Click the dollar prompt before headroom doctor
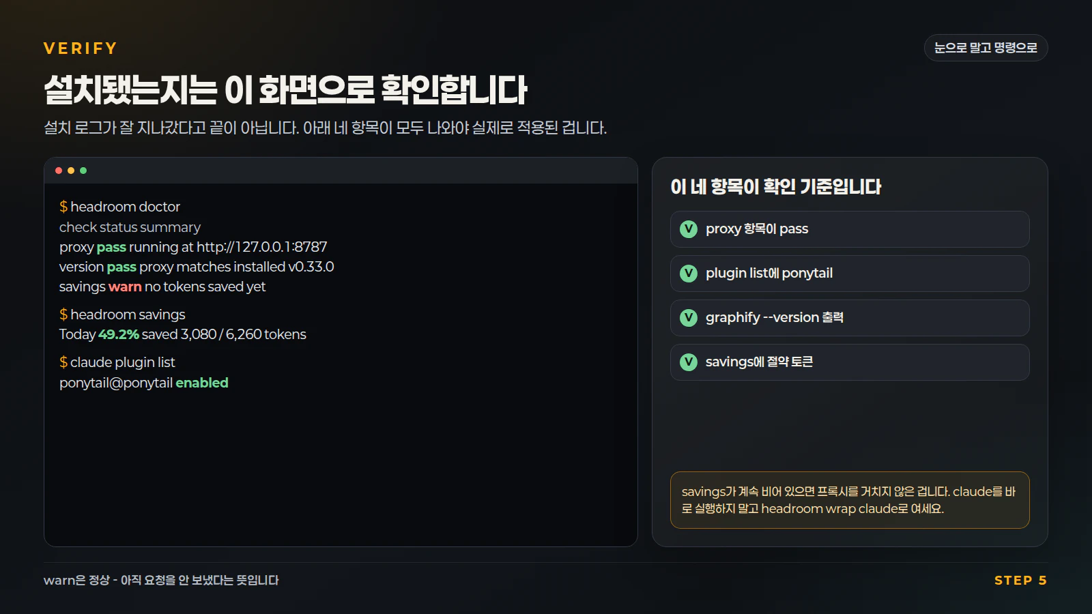The height and width of the screenshot is (614, 1092). pos(63,207)
